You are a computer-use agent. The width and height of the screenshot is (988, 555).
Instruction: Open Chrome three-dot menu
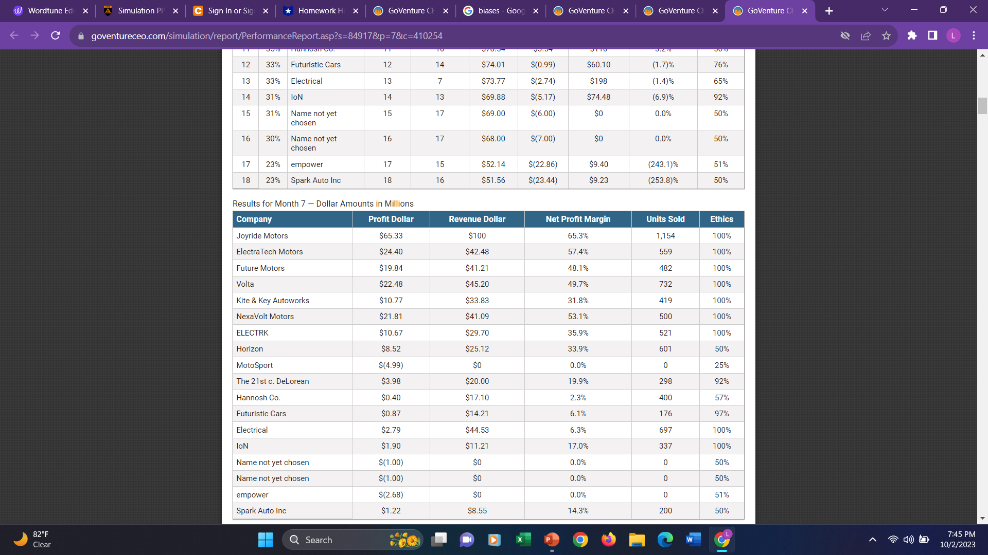974,35
